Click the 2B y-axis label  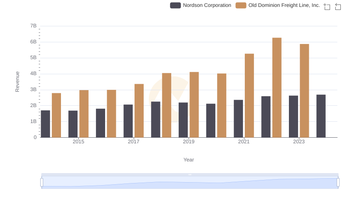(x=33, y=105)
